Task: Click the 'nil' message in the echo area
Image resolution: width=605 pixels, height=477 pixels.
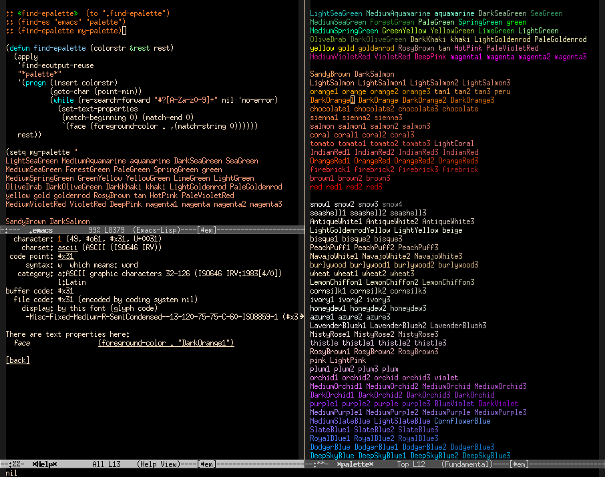Action: coord(11,473)
